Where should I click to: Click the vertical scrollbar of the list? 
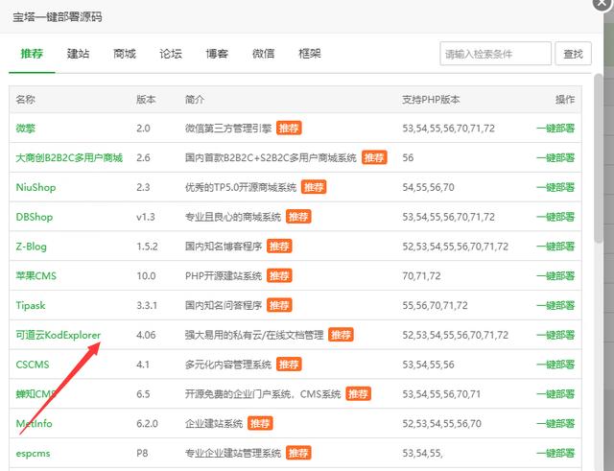click(598, 158)
